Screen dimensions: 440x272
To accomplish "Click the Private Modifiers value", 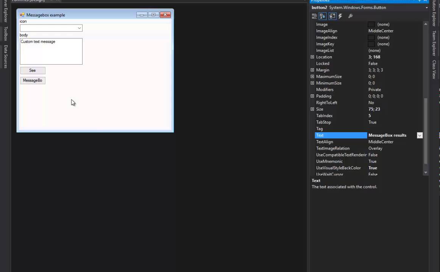I will pos(374,90).
